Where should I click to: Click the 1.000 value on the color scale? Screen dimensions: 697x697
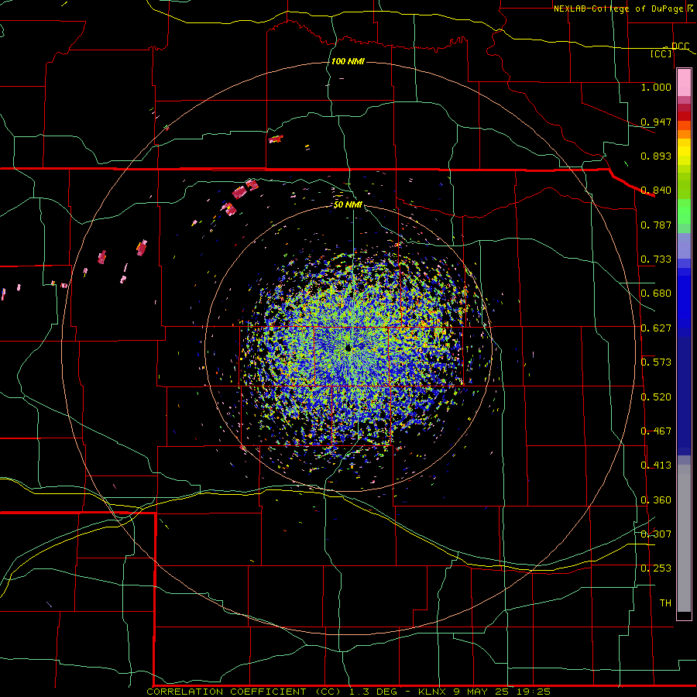pos(656,87)
